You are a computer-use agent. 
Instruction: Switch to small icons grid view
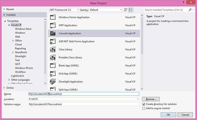125,10
